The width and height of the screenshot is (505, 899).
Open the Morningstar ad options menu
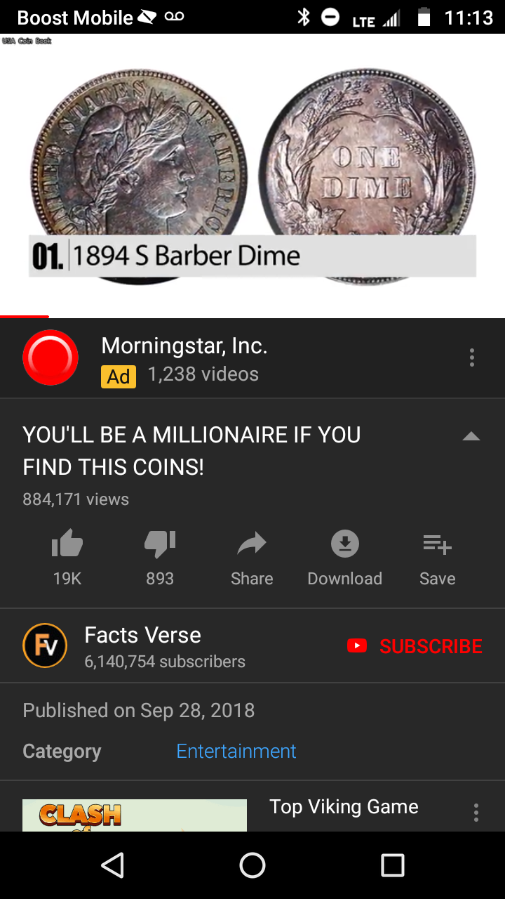pos(472,357)
